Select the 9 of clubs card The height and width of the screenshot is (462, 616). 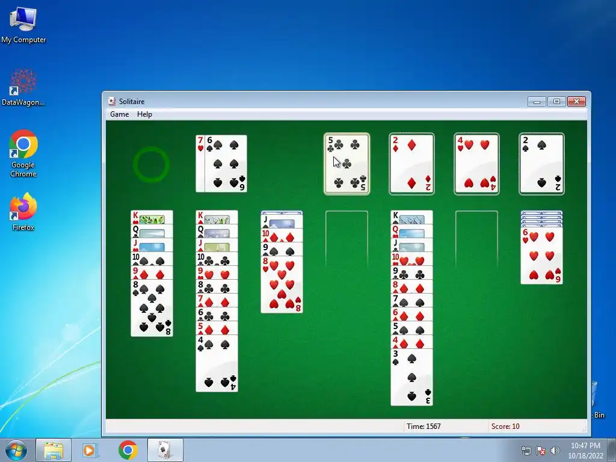(x=411, y=273)
